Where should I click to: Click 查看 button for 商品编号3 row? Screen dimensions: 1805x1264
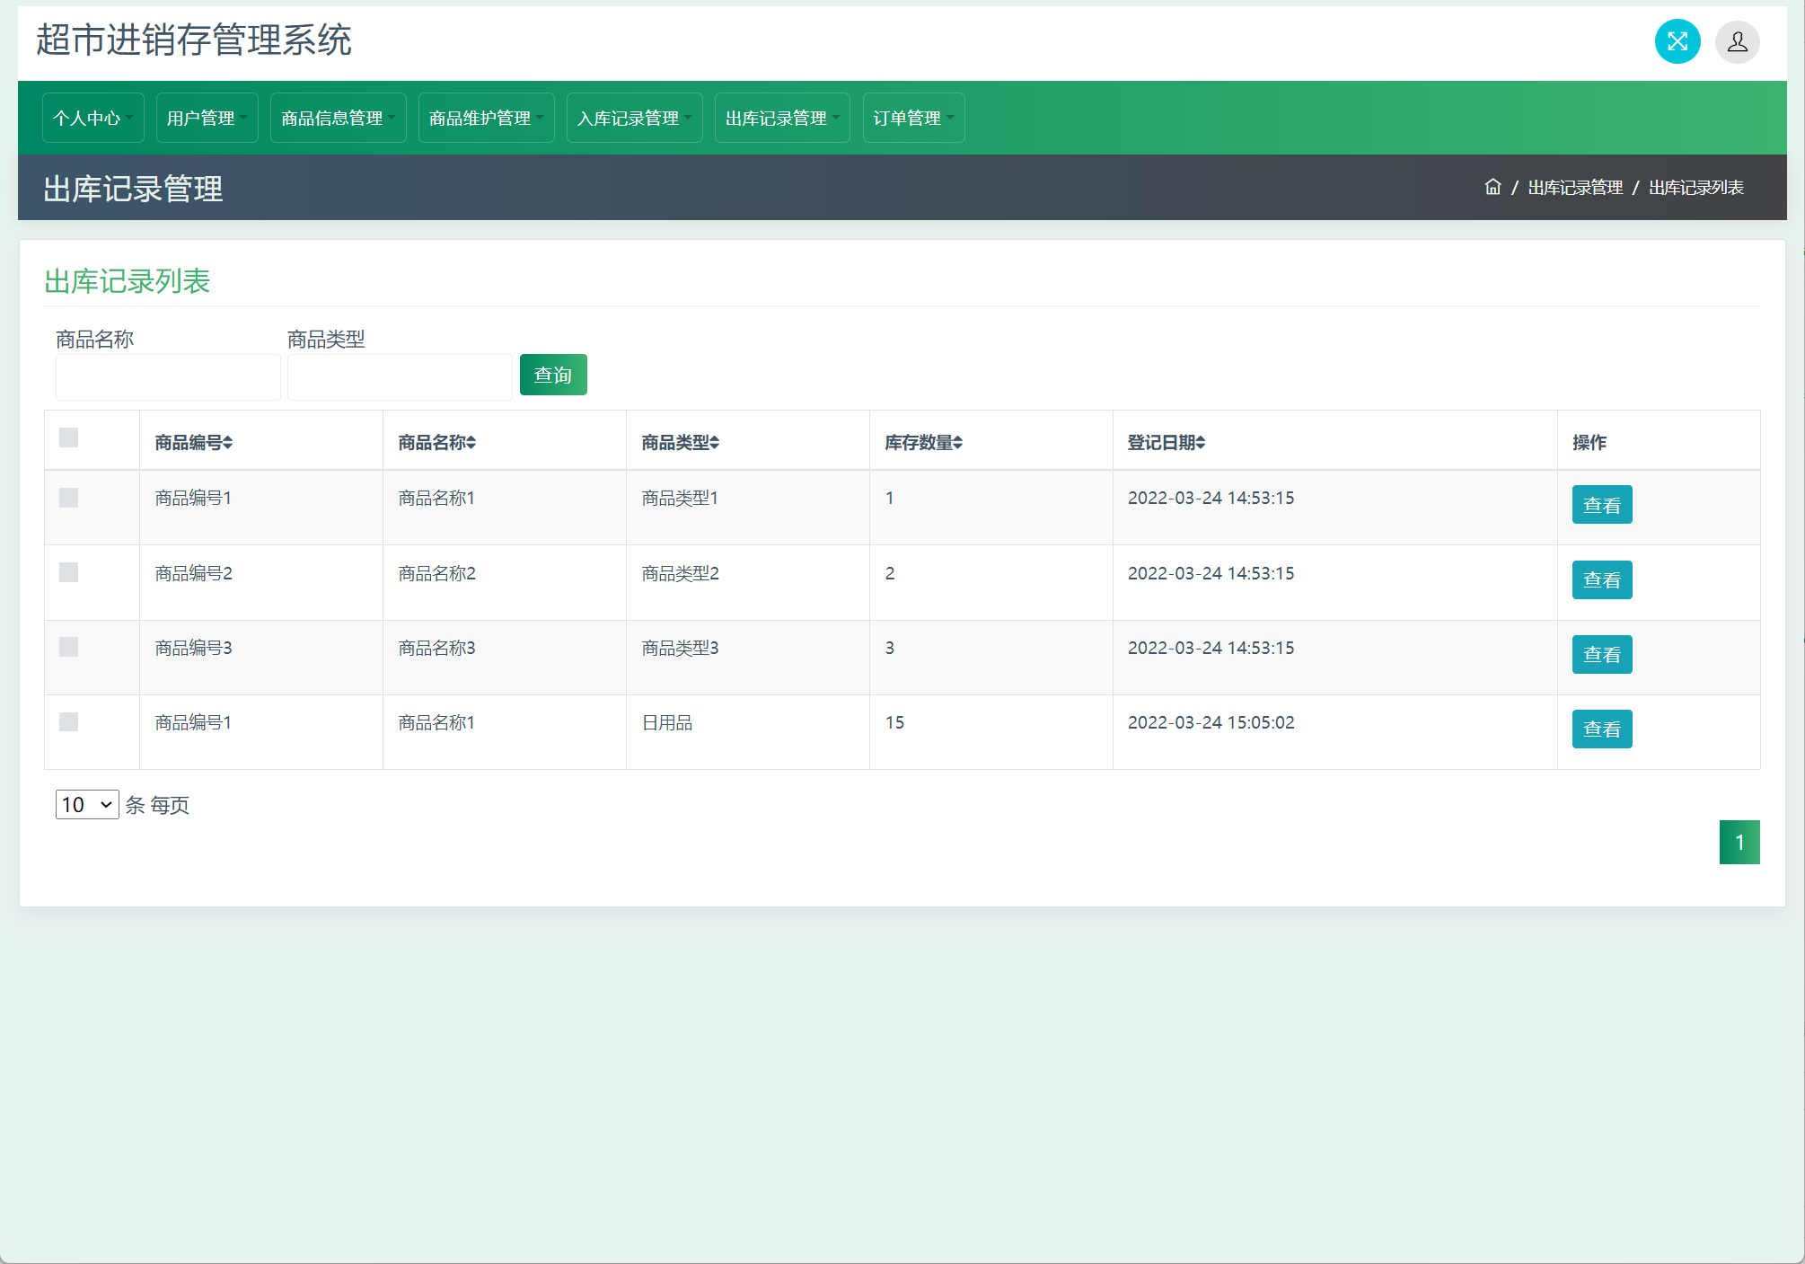point(1601,654)
